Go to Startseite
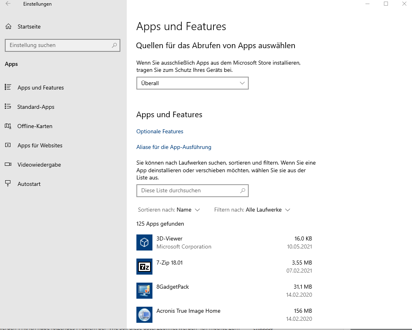 click(29, 26)
